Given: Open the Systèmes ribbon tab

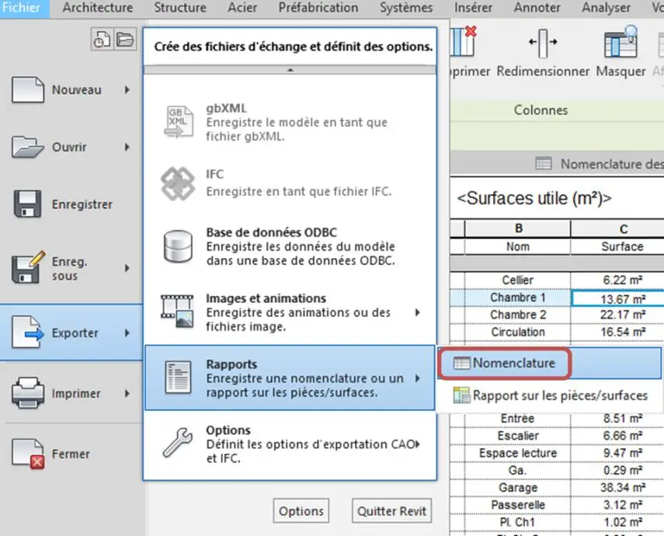Looking at the screenshot, I should coord(406,8).
